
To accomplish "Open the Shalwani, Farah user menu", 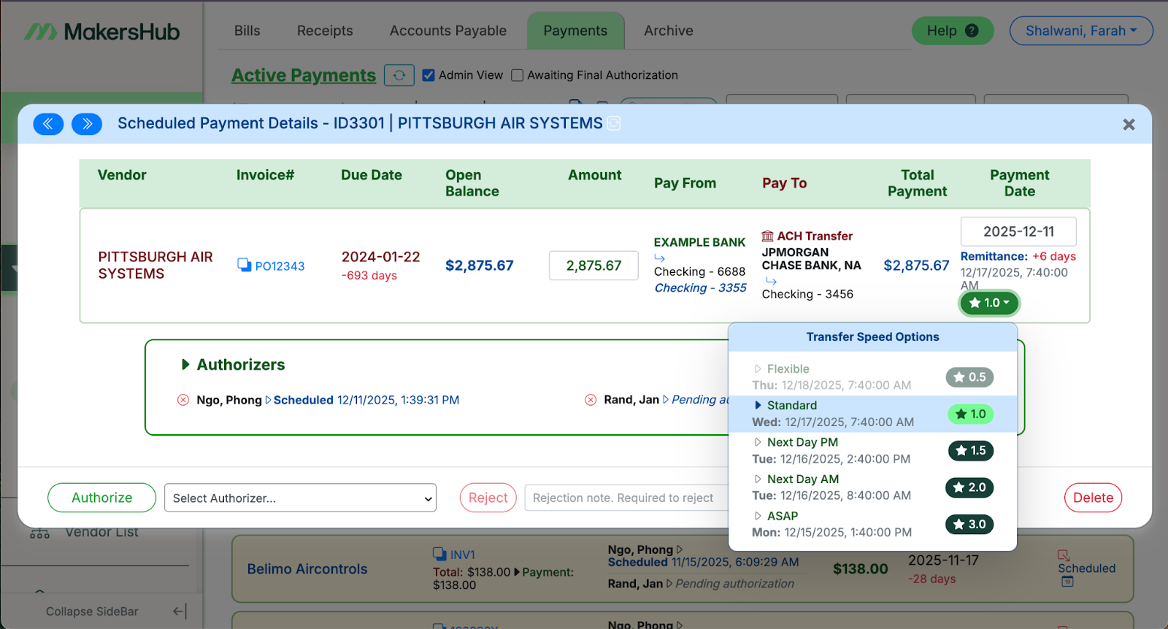I will click(1081, 31).
